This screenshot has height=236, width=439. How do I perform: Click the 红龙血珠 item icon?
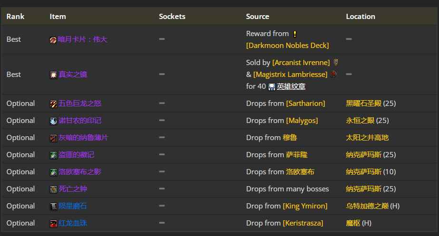[53, 224]
